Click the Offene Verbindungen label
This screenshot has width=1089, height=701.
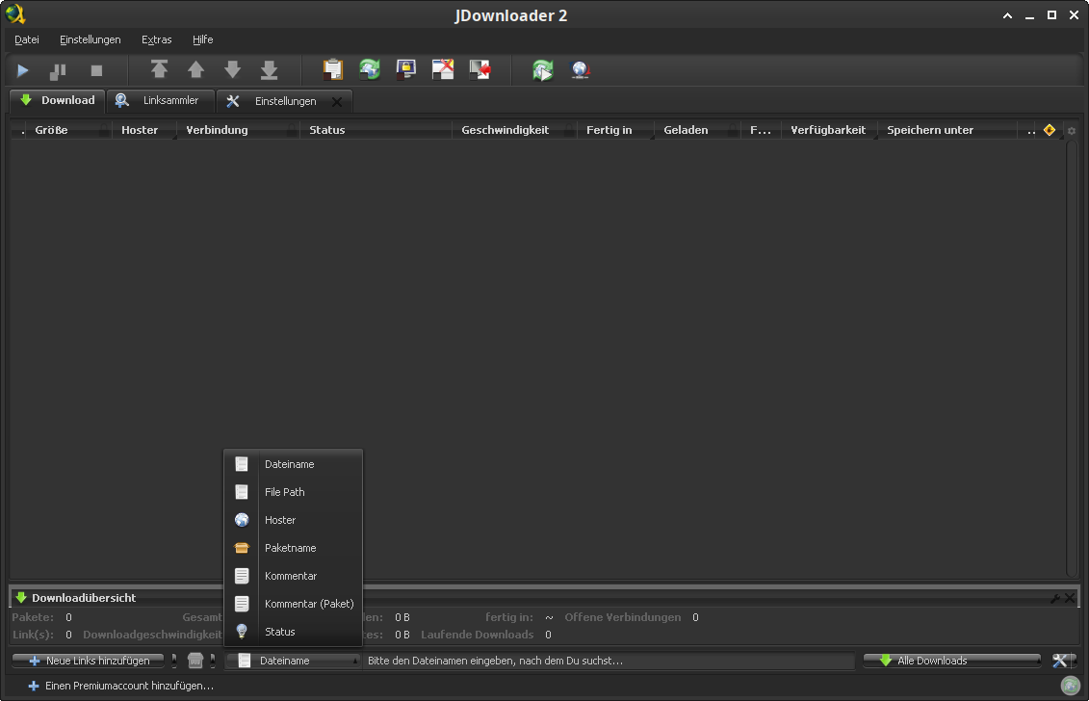622,617
